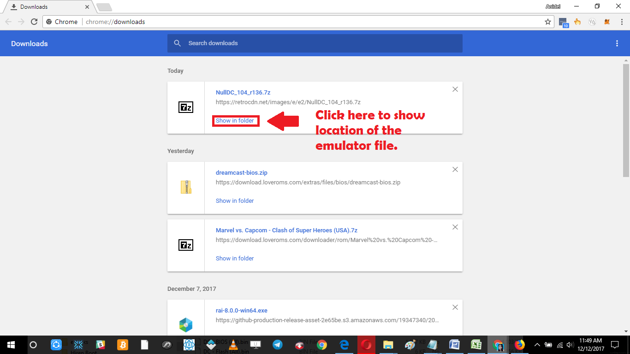
Task: Show Marvel vs. Capcom file in folder
Action: pos(235,259)
